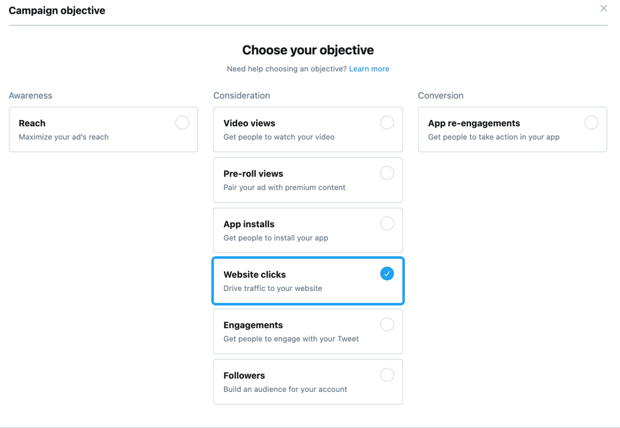Viewport: 620px width, 428px height.
Task: Click the Engagements card title
Action: pyautogui.click(x=253, y=325)
